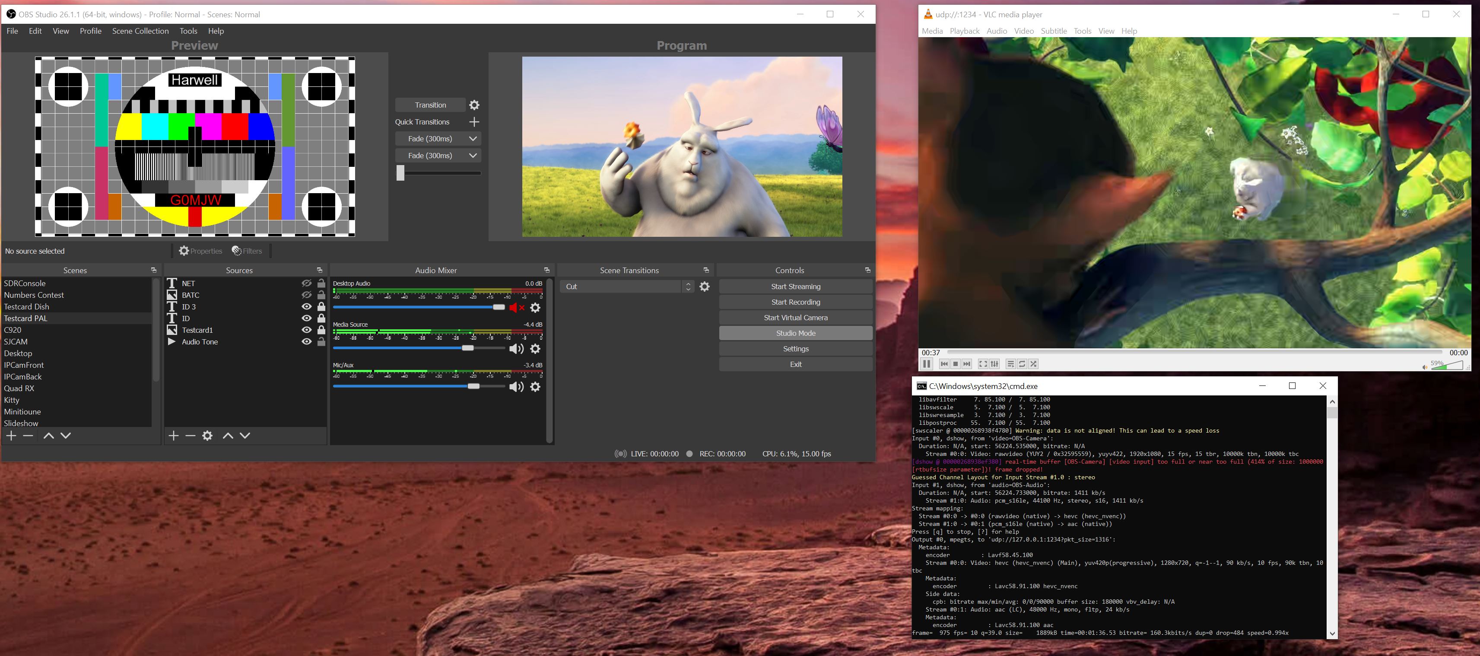1480x656 pixels.
Task: Toggle lock on NET source
Action: pos(321,283)
